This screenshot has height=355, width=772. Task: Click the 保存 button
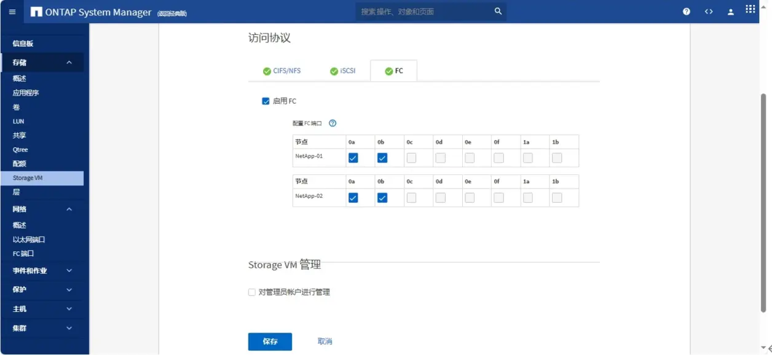(270, 341)
